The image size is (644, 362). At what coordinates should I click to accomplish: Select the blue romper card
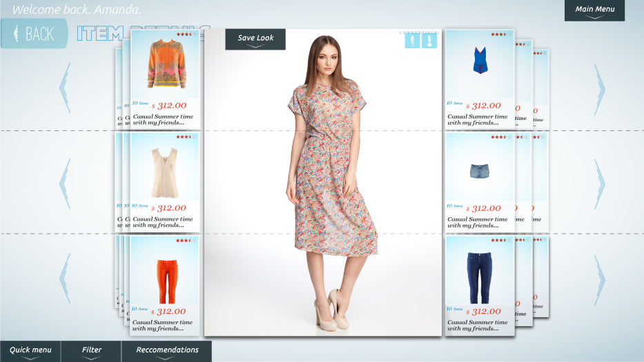[480, 79]
